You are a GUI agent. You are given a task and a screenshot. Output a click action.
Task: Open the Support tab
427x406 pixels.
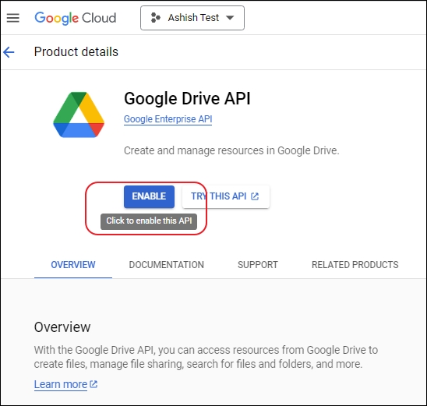(x=258, y=265)
